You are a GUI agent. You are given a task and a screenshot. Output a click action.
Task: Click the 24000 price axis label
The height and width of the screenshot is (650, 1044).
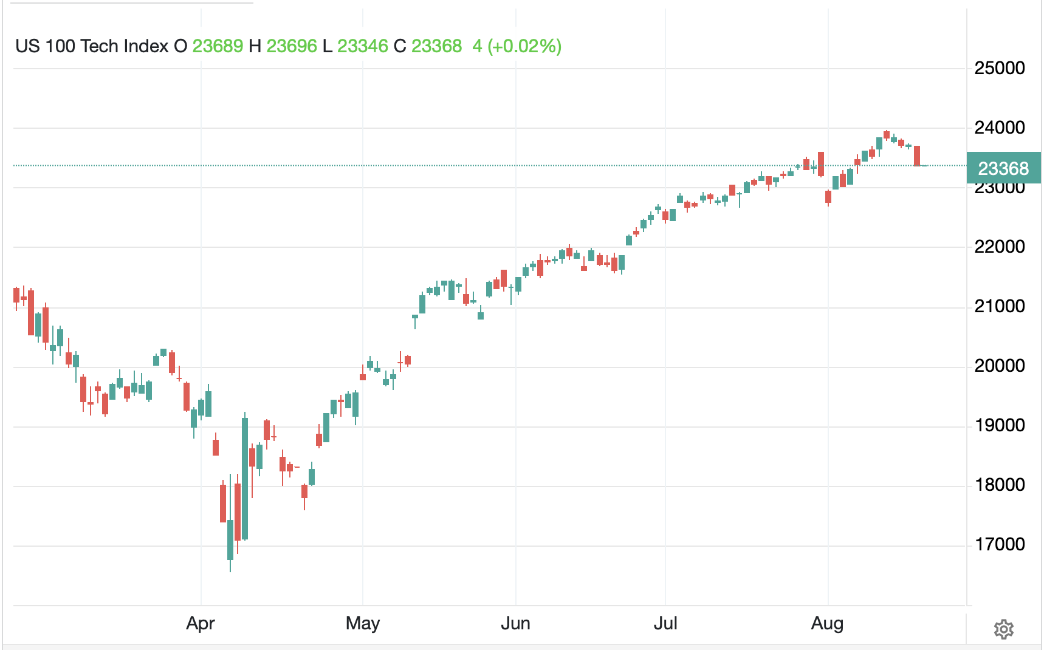click(1000, 128)
